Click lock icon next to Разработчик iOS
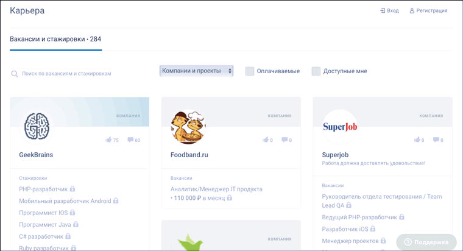This screenshot has width=463, height=251. pyautogui.click(x=373, y=228)
